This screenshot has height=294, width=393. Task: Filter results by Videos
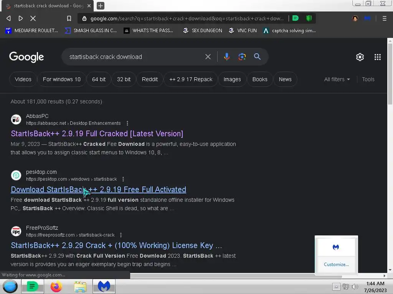click(23, 79)
